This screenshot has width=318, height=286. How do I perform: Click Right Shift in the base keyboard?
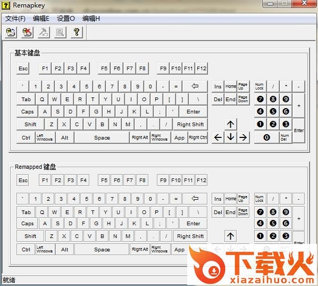[190, 124]
